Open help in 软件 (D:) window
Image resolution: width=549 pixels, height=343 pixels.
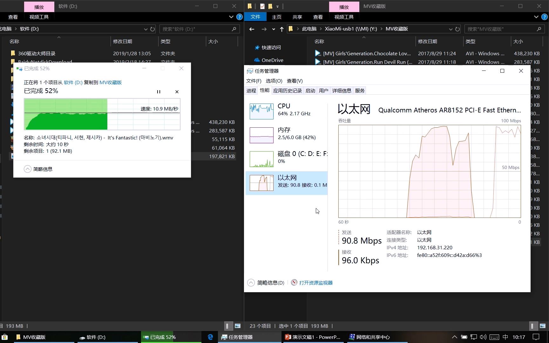point(240,17)
